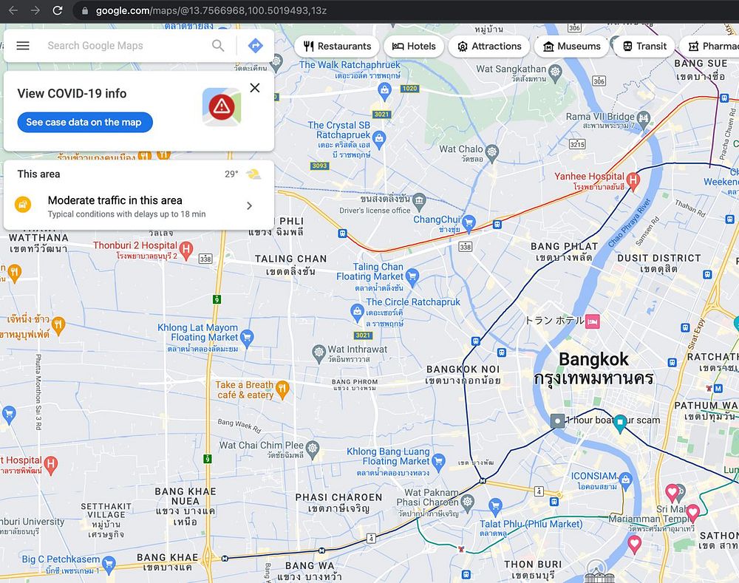The width and height of the screenshot is (739, 583).
Task: Click the Wat Paknam Phasi Charoen marker
Action: tap(467, 502)
